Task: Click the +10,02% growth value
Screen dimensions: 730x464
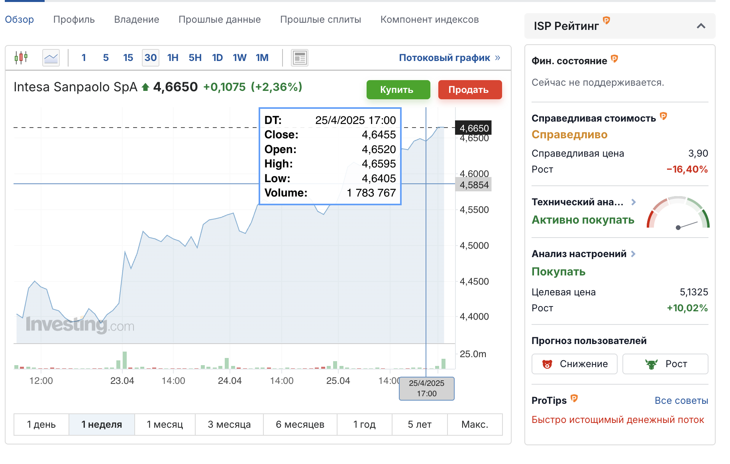Action: [x=687, y=308]
